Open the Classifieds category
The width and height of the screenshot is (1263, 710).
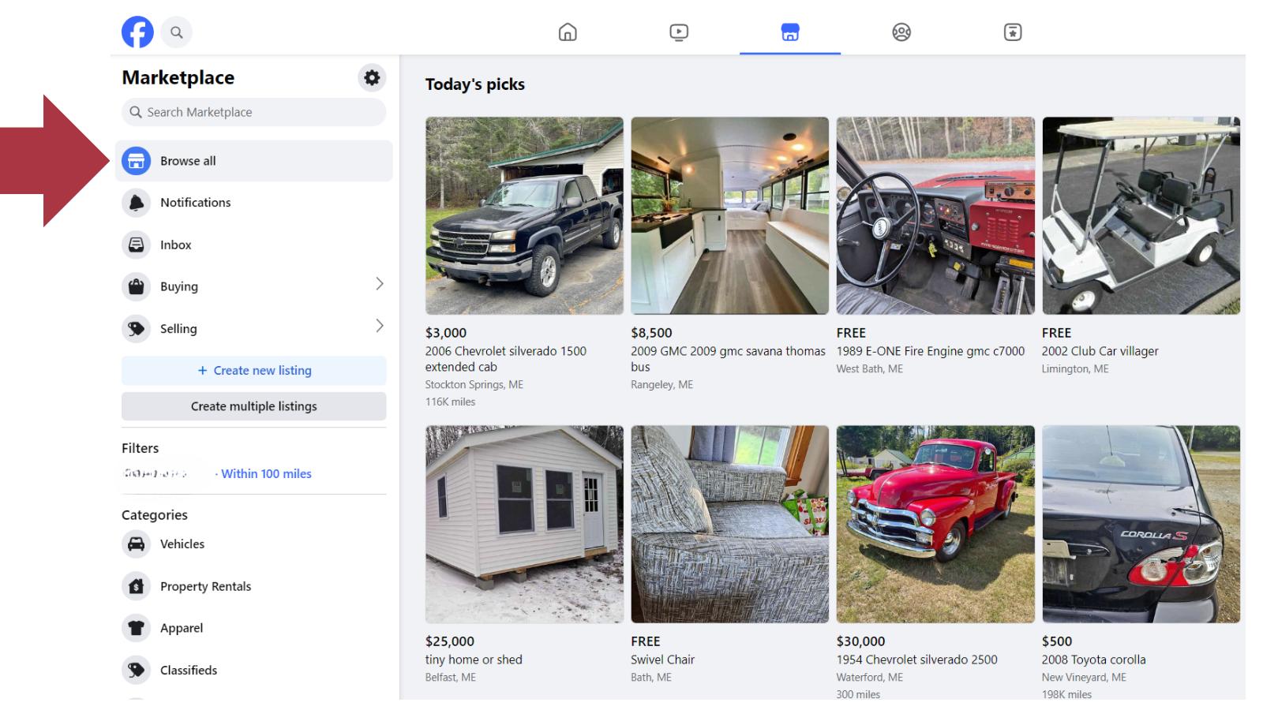(135, 670)
